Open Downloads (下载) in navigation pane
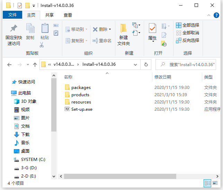This screenshot has height=190, width=223. pyautogui.click(x=22, y=134)
